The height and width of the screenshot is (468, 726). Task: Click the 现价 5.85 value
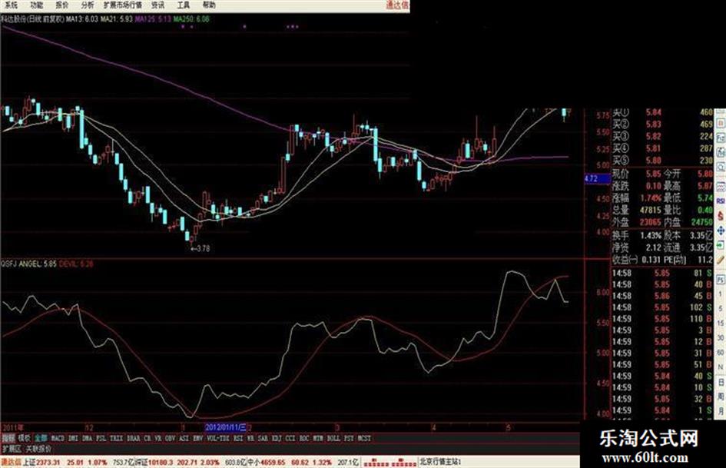653,174
